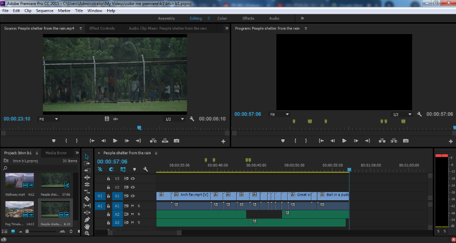The height and width of the screenshot is (243, 456).
Task: Select the Pen tool
Action: click(87, 219)
